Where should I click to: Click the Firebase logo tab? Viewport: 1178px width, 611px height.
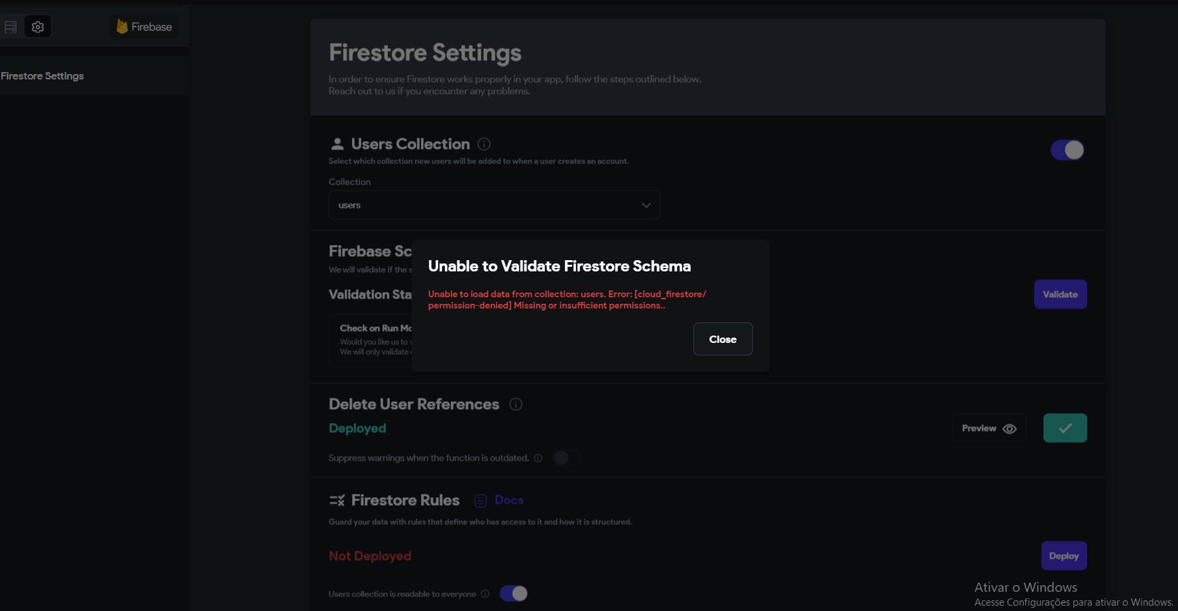point(144,27)
